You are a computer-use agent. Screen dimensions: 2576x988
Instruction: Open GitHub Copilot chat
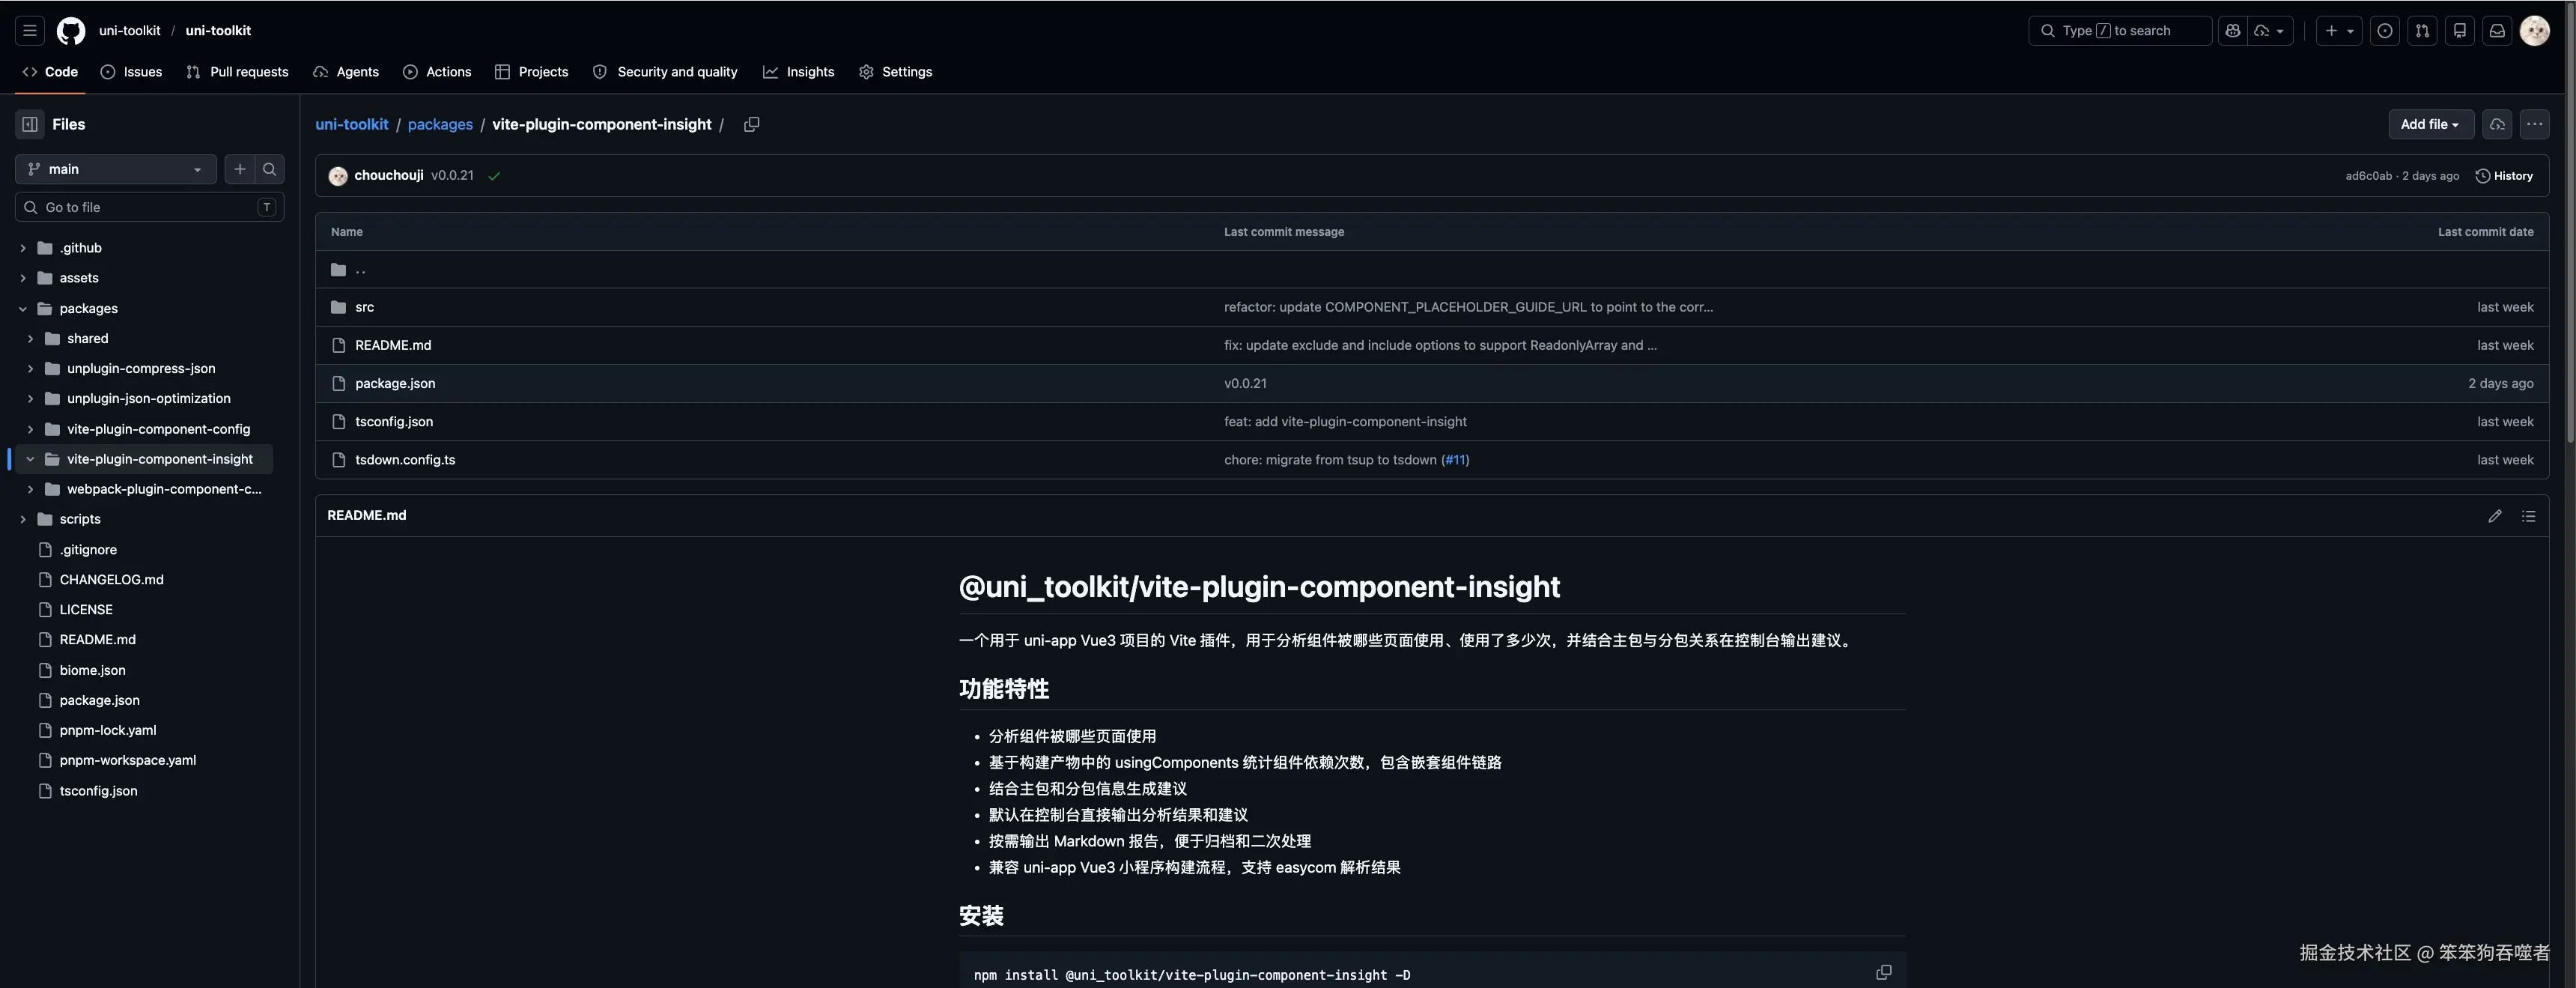tap(2232, 30)
